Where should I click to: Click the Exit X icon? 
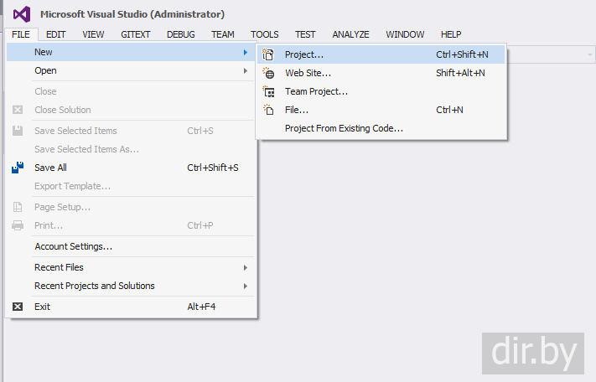click(x=18, y=307)
